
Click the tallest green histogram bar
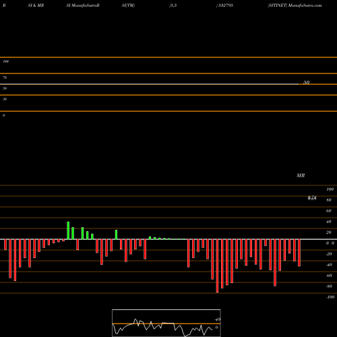[x=68, y=231]
